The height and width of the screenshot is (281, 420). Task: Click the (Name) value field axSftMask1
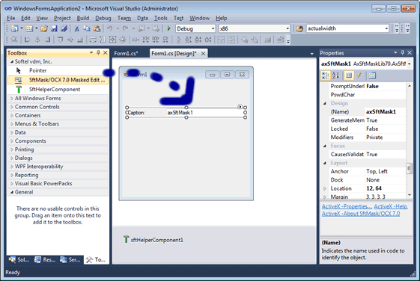385,112
